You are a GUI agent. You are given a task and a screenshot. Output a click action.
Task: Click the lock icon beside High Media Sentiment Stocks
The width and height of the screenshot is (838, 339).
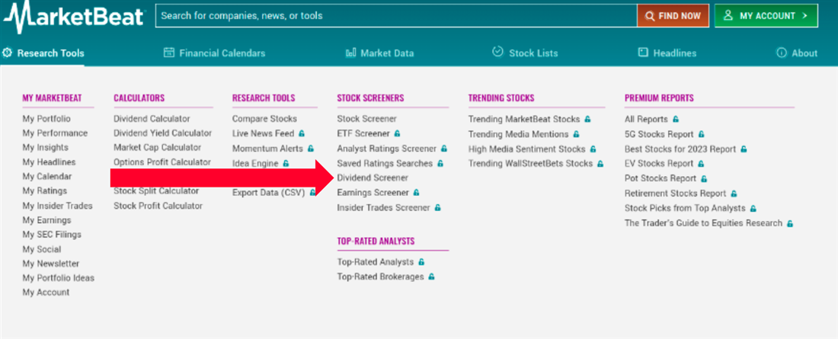(x=593, y=149)
